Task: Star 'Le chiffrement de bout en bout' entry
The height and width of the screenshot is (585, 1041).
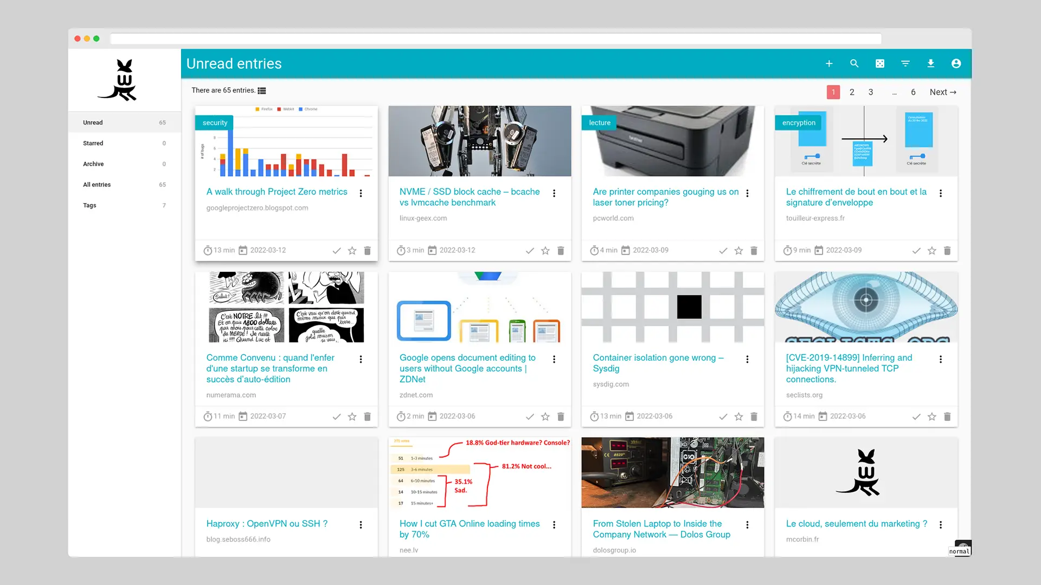Action: (x=931, y=250)
